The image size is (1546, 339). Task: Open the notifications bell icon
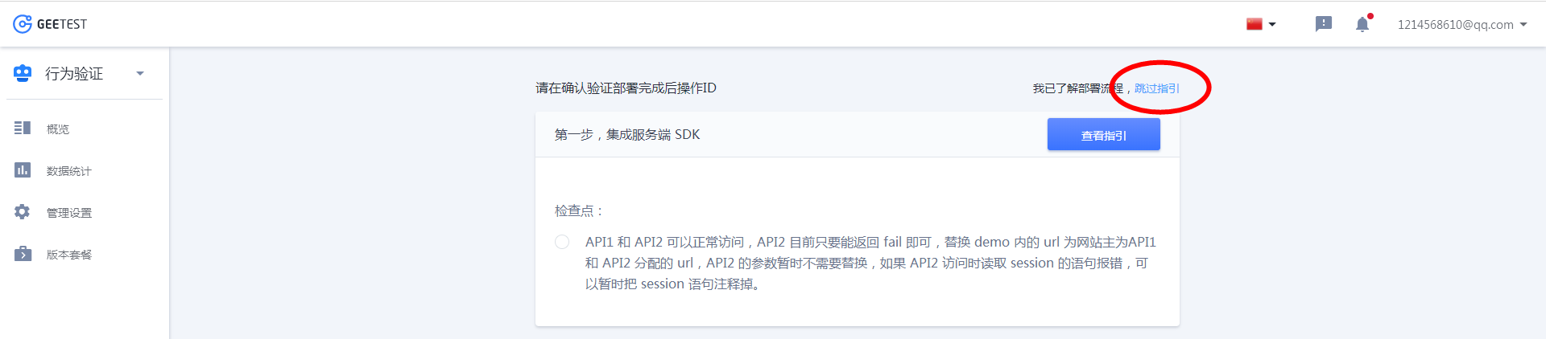(x=1362, y=24)
